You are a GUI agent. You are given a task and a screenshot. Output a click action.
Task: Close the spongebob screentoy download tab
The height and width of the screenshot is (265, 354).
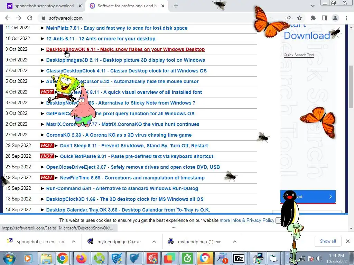click(x=80, y=6)
